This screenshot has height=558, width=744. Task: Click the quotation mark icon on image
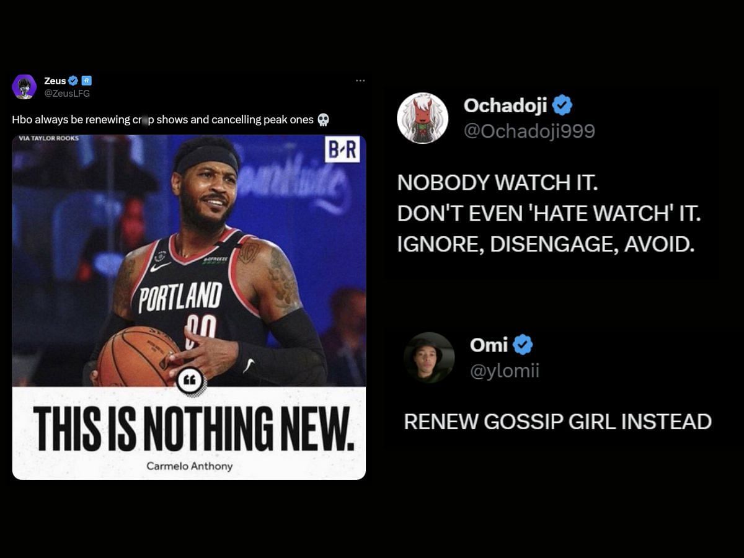190,381
